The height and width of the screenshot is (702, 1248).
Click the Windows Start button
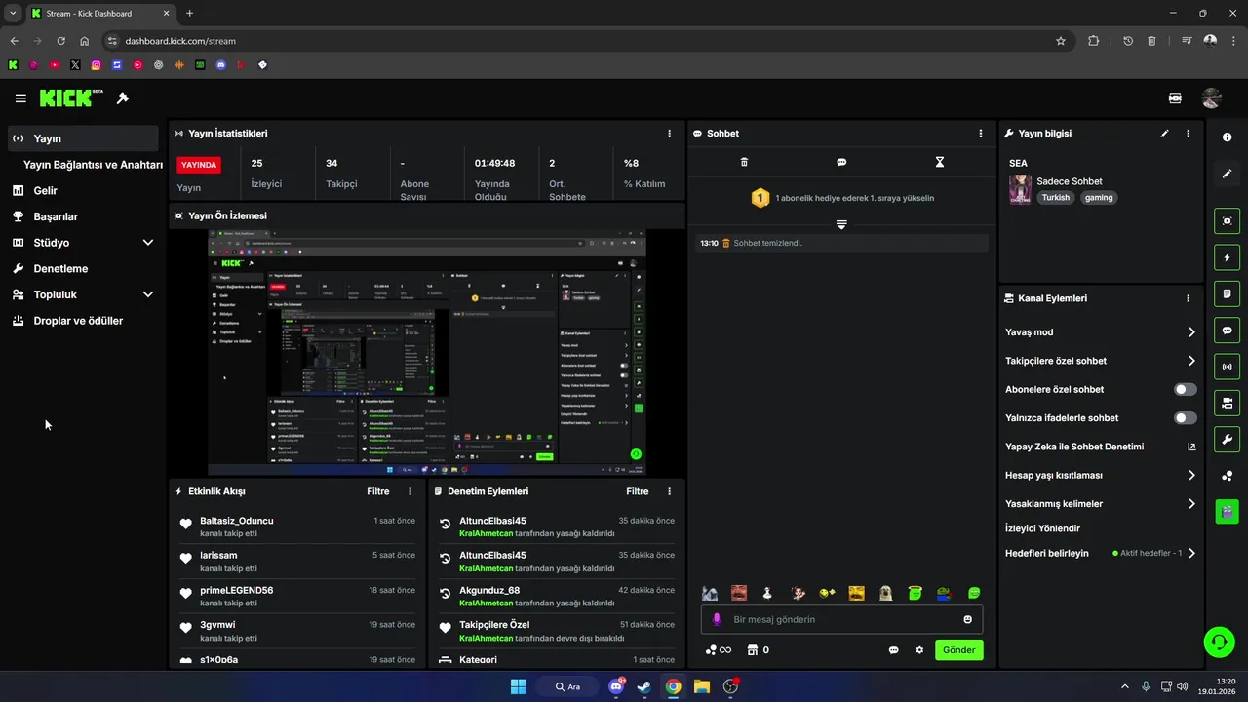(x=518, y=686)
